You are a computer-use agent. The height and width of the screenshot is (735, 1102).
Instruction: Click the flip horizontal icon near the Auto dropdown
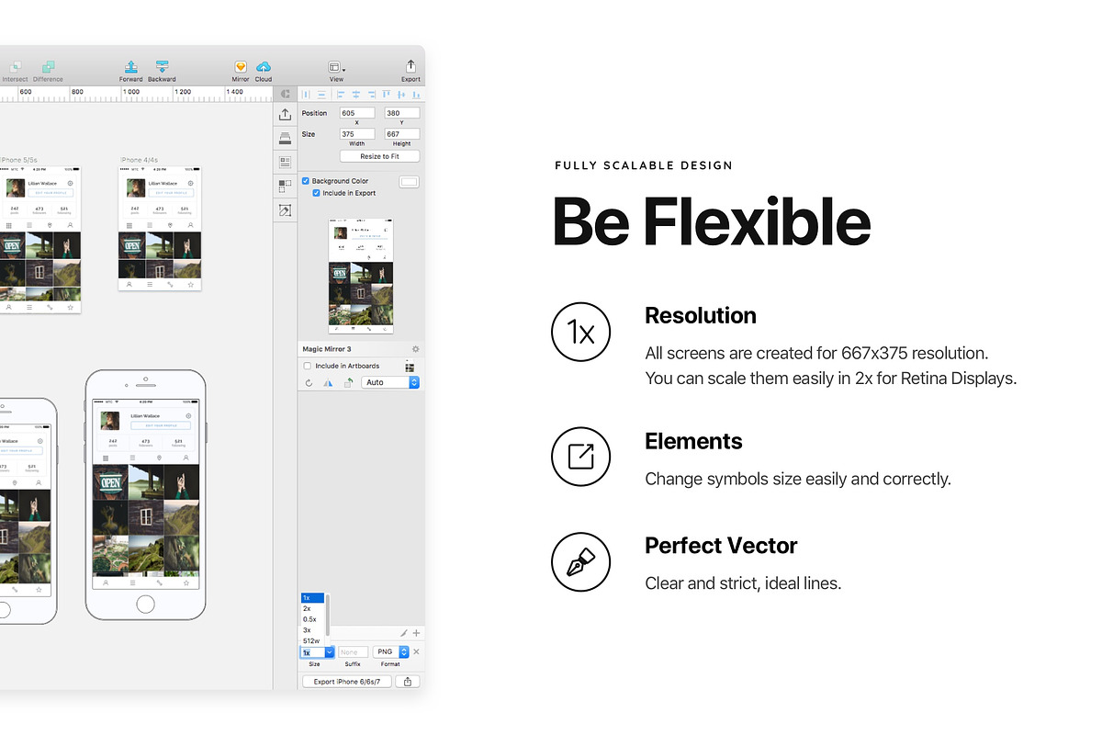point(328,382)
